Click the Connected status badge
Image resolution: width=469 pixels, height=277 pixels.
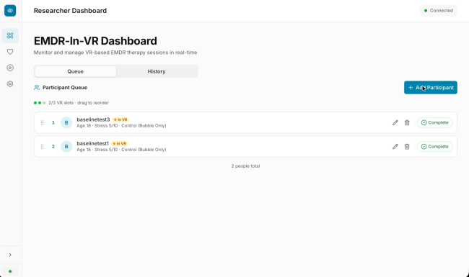[439, 11]
